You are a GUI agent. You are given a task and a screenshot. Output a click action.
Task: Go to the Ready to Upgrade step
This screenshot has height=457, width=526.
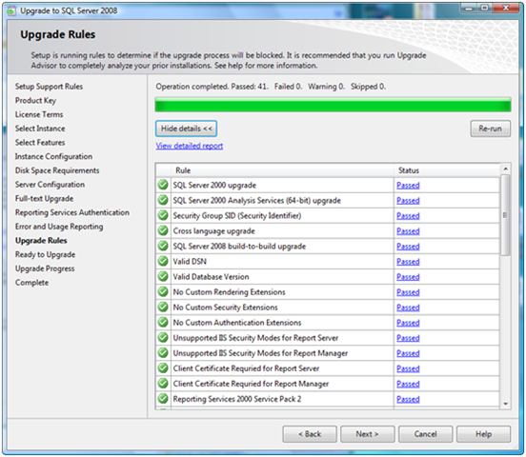46,255
